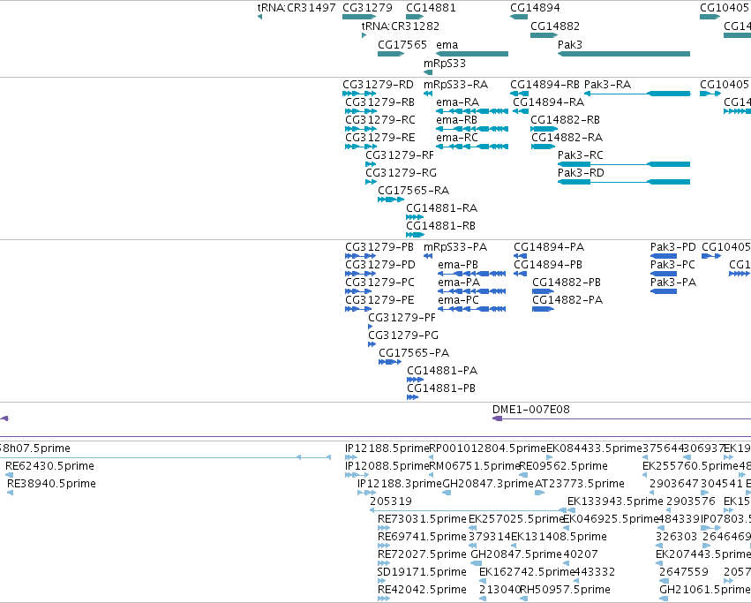This screenshot has height=603, width=751.
Task: Click the CG14894 gene label
Action: [x=535, y=8]
